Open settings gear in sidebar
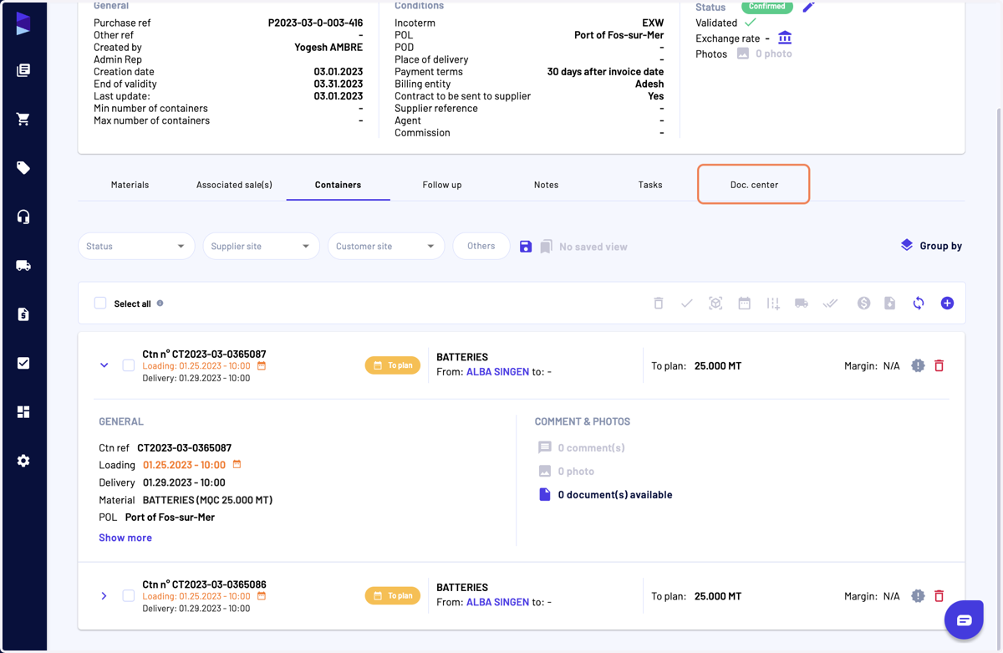The width and height of the screenshot is (1003, 653). click(x=23, y=461)
